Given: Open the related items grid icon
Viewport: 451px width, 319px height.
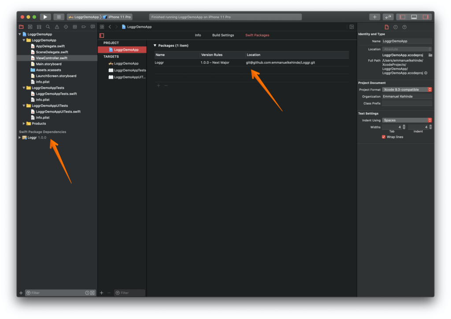Looking at the screenshot, I should click(x=102, y=27).
